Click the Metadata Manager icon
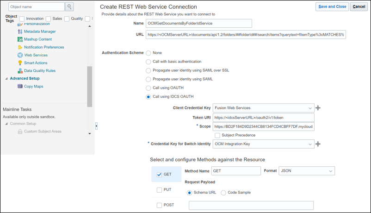Image resolution: width=371 pixels, height=213 pixels. tap(20, 31)
